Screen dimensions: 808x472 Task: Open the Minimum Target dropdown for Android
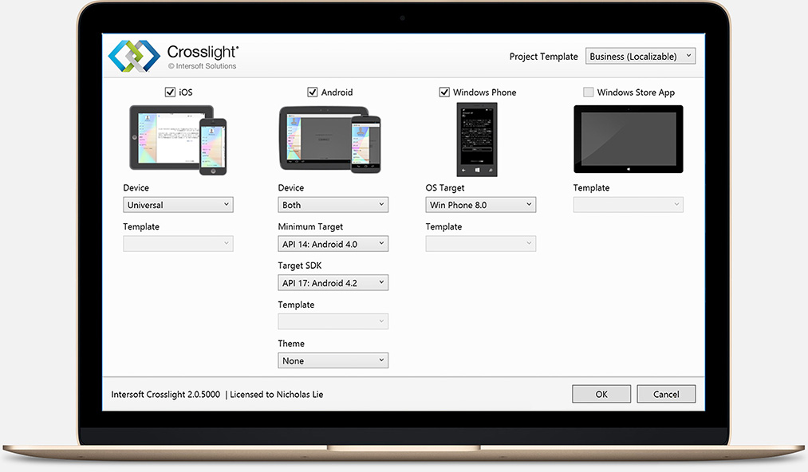point(333,243)
